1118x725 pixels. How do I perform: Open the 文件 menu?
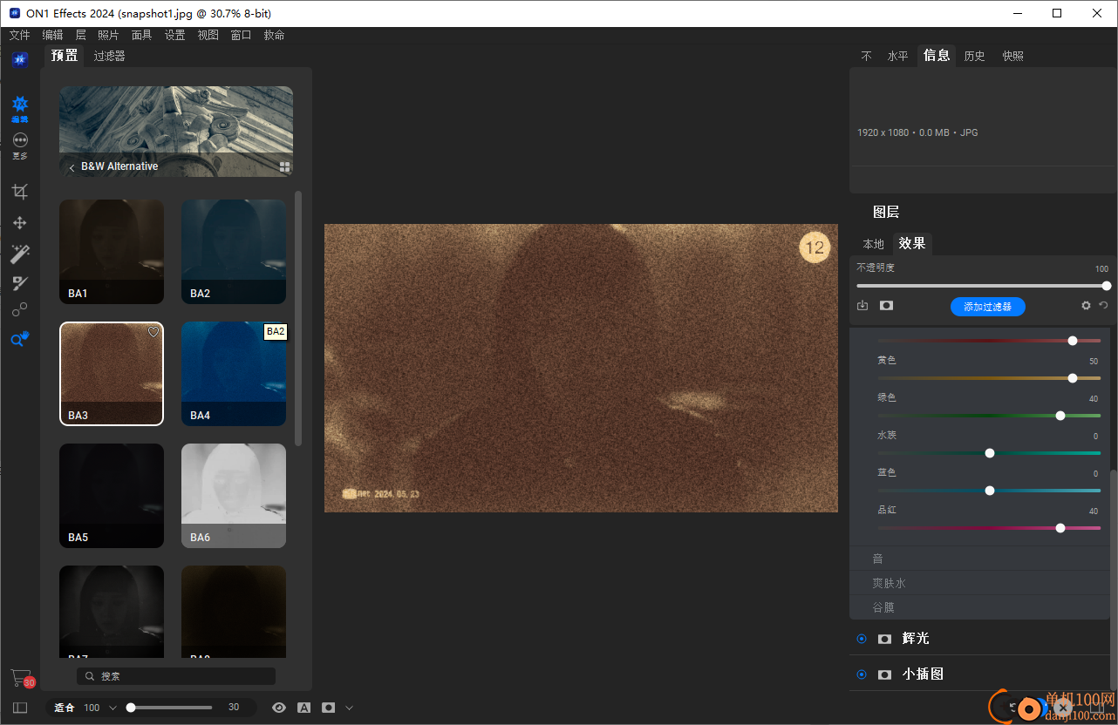coord(19,35)
